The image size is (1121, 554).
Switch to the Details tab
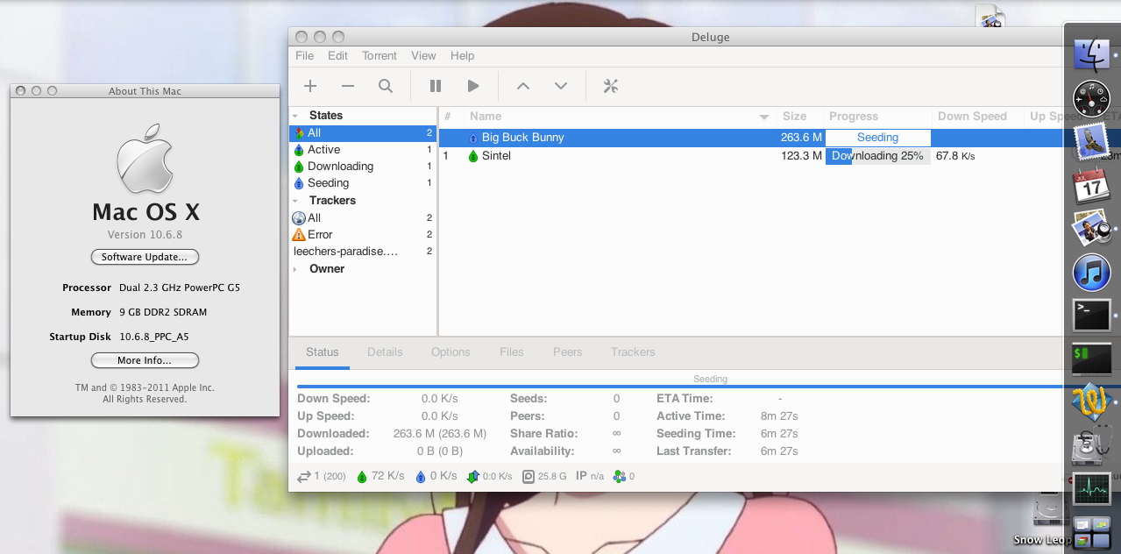tap(385, 352)
